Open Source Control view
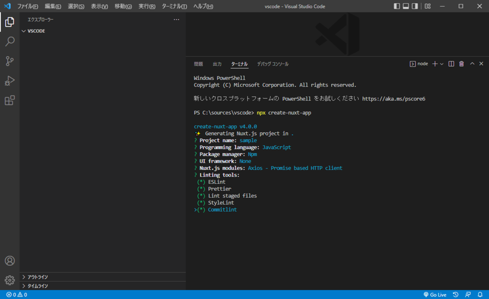This screenshot has height=299, width=489. coord(10,61)
